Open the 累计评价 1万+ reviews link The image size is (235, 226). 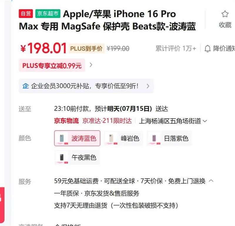[x=176, y=48]
